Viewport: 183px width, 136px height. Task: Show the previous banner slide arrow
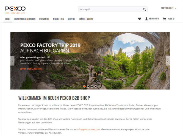(x=12, y=61)
